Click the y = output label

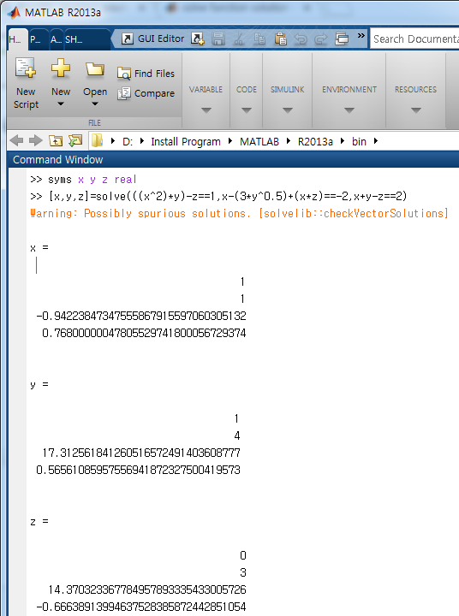[39, 385]
